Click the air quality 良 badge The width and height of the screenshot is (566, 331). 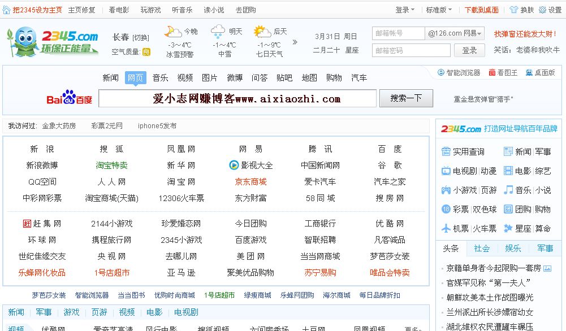146,53
